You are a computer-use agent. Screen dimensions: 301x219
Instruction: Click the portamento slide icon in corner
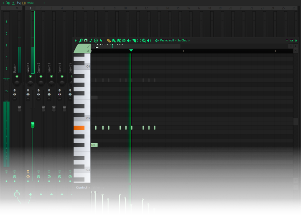88,46
